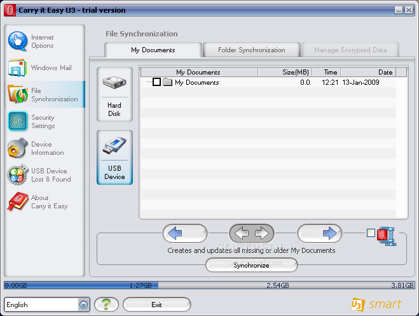
Task: Select the USB Device source button
Action: pyautogui.click(x=114, y=157)
